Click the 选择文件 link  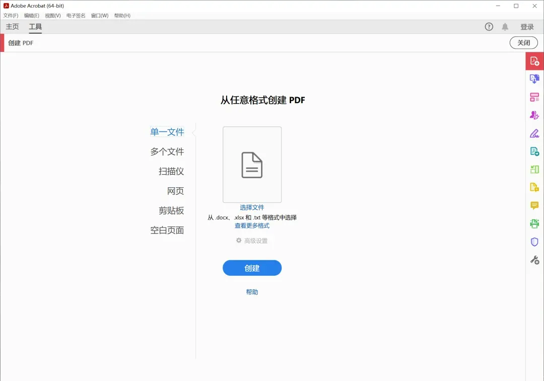(252, 207)
